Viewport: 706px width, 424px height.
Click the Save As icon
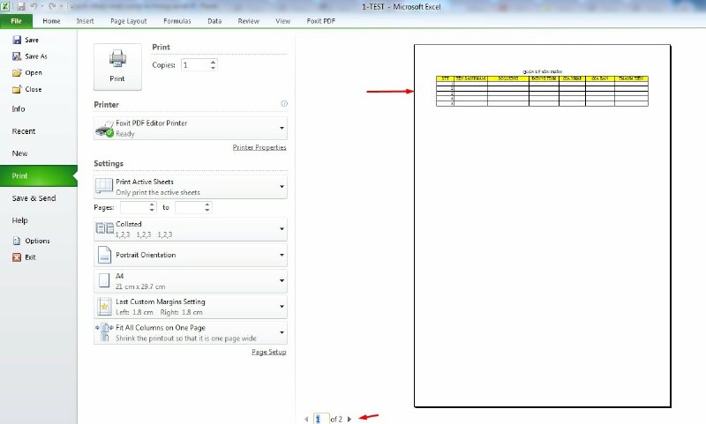click(x=17, y=56)
